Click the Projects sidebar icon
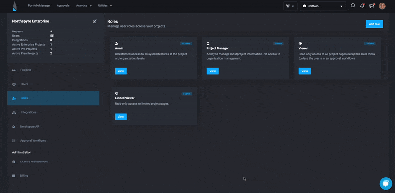This screenshot has height=193, width=395. click(x=14, y=70)
